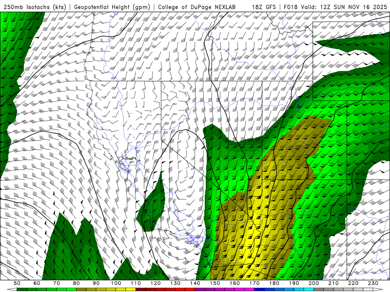The width and height of the screenshot is (390, 292).
Task: Click the '190' label on the color scale
Action: 294,283
